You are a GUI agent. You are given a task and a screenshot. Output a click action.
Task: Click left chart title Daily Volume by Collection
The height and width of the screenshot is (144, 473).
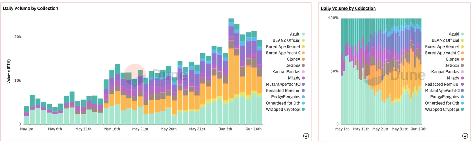(x=31, y=8)
